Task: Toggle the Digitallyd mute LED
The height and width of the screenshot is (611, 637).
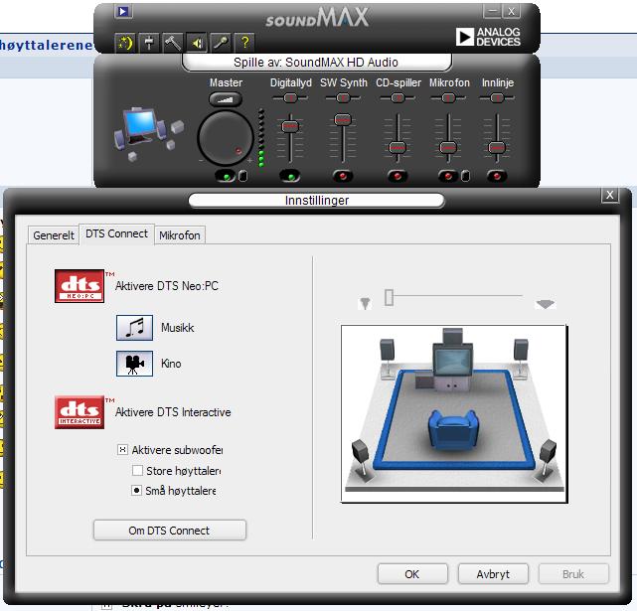Action: [x=290, y=176]
